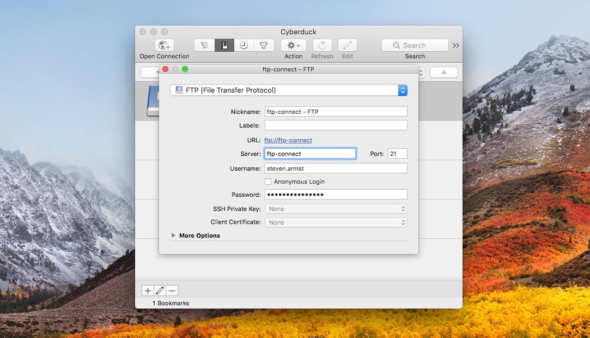This screenshot has width=590, height=338.
Task: Click the Username field
Action: (x=336, y=168)
